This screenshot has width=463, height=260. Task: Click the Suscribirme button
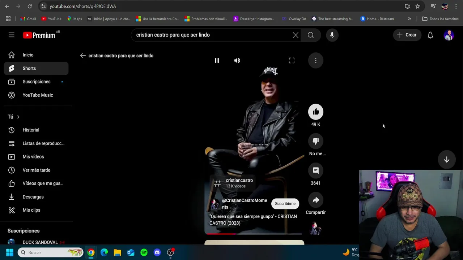[285, 204]
